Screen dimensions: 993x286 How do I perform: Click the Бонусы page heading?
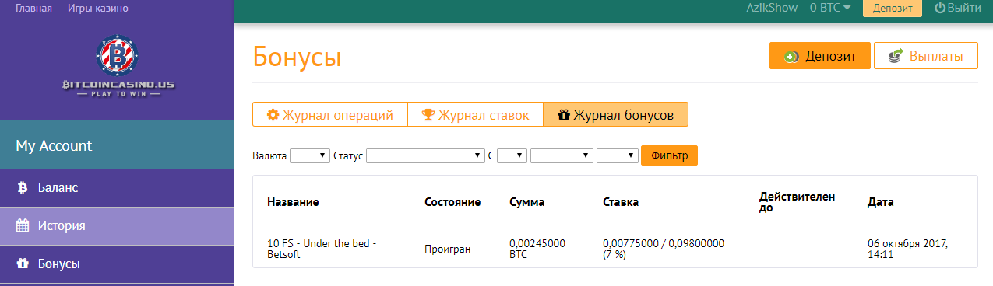[x=297, y=57]
